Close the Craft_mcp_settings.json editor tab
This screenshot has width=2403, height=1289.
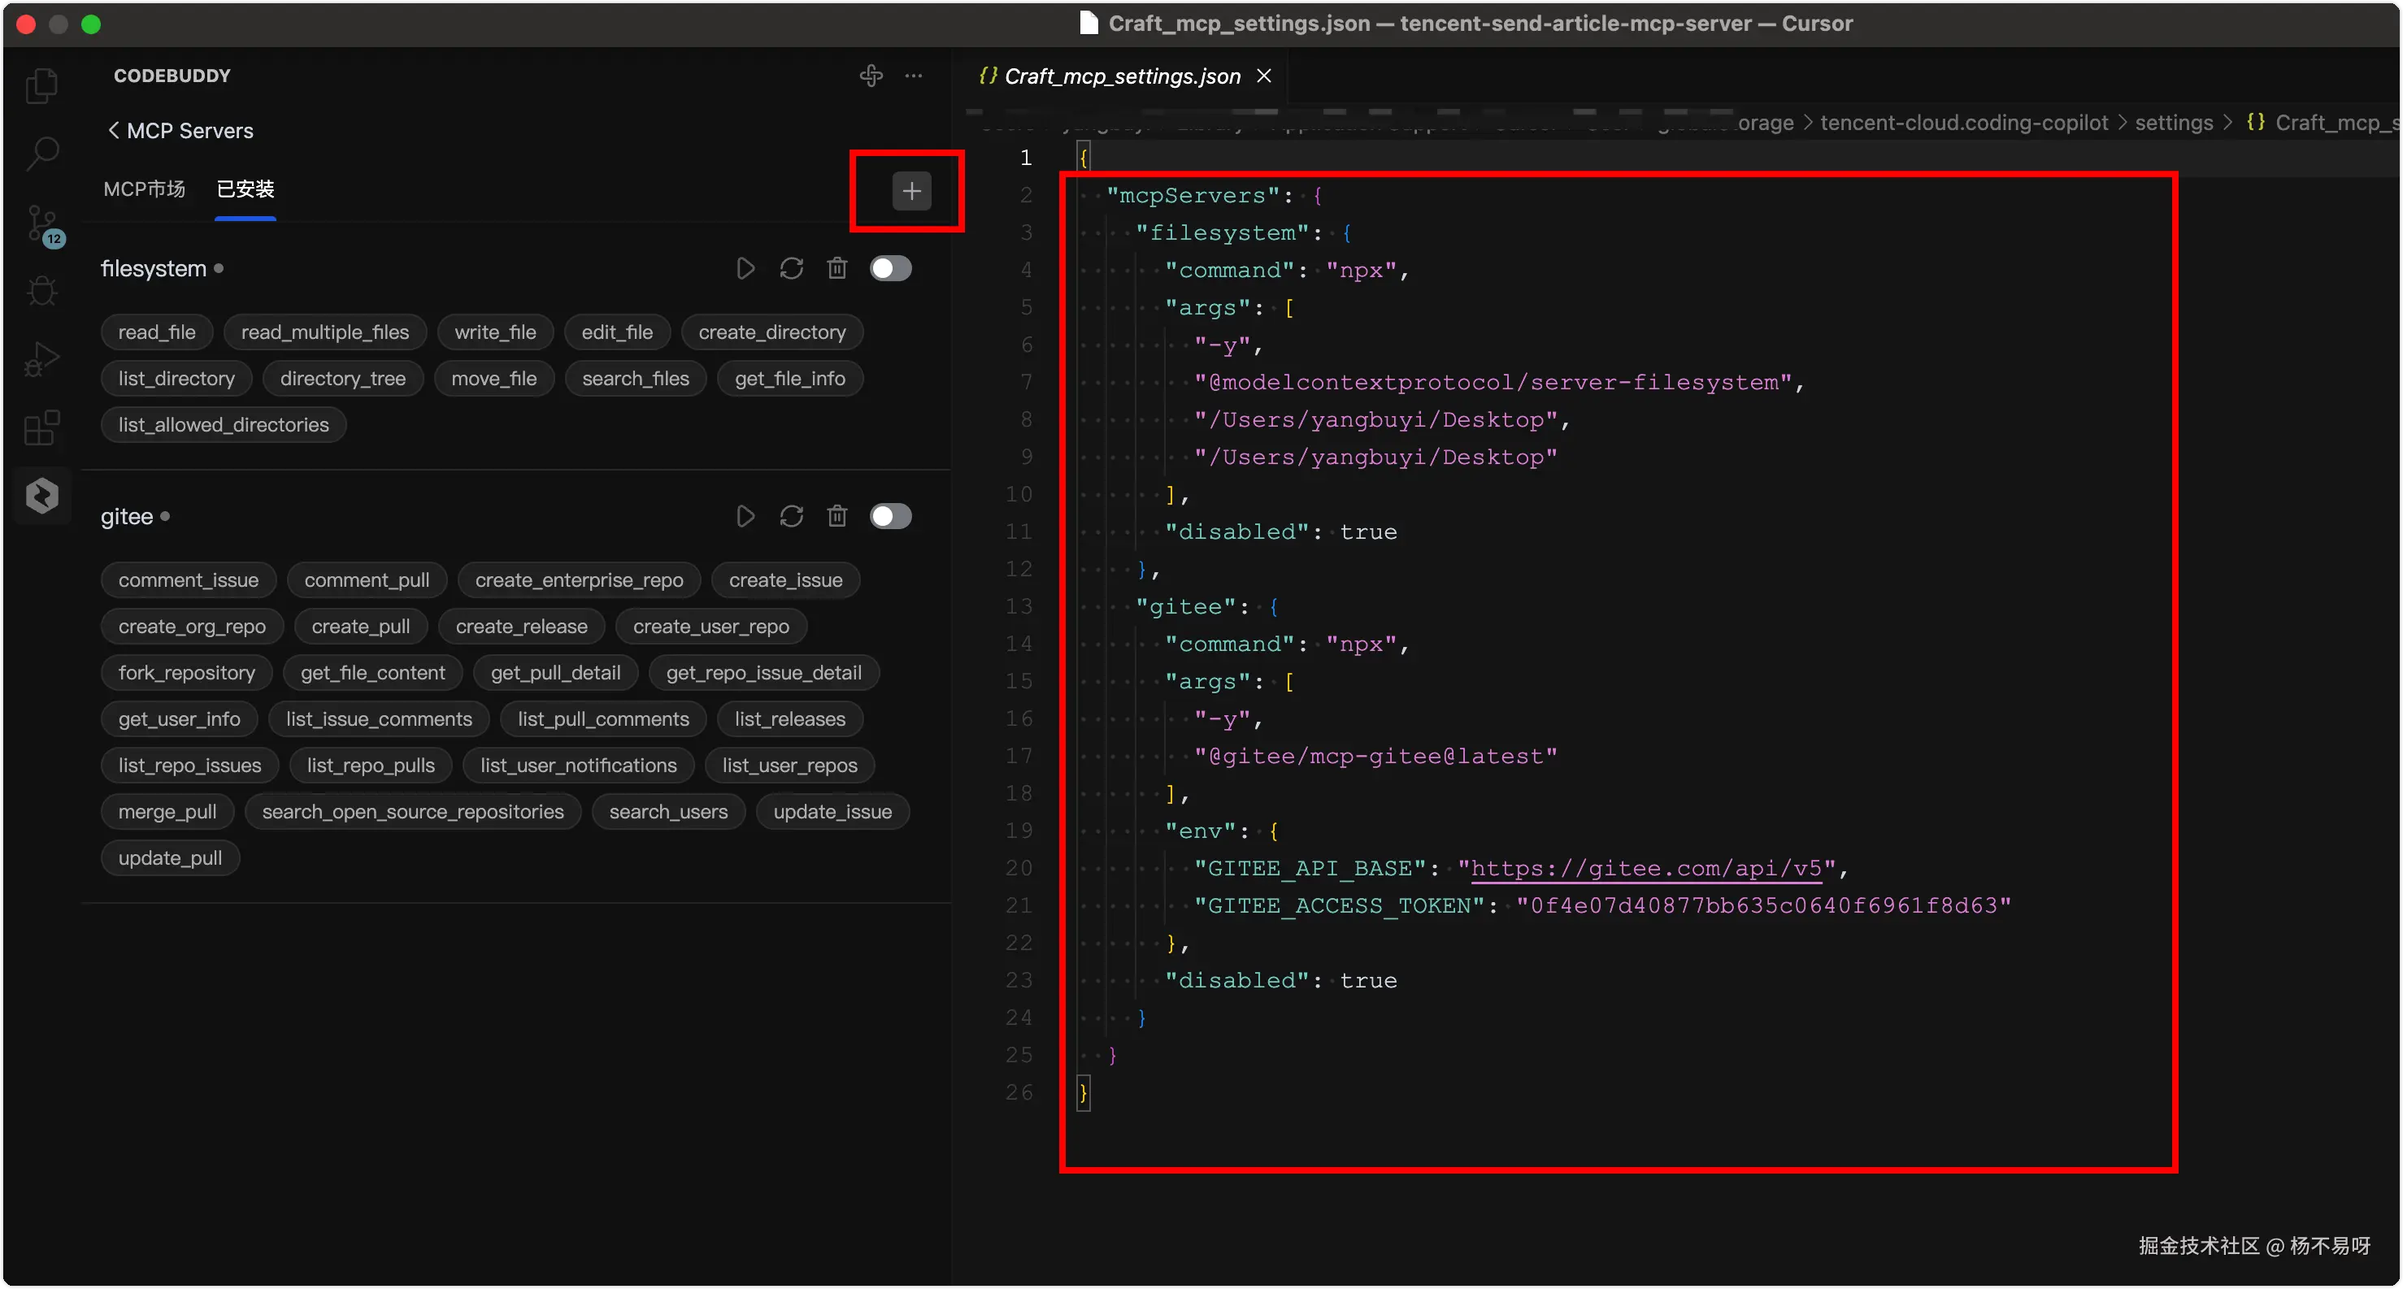tap(1264, 76)
